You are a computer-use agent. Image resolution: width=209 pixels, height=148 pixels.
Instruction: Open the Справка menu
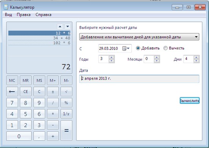point(43,15)
